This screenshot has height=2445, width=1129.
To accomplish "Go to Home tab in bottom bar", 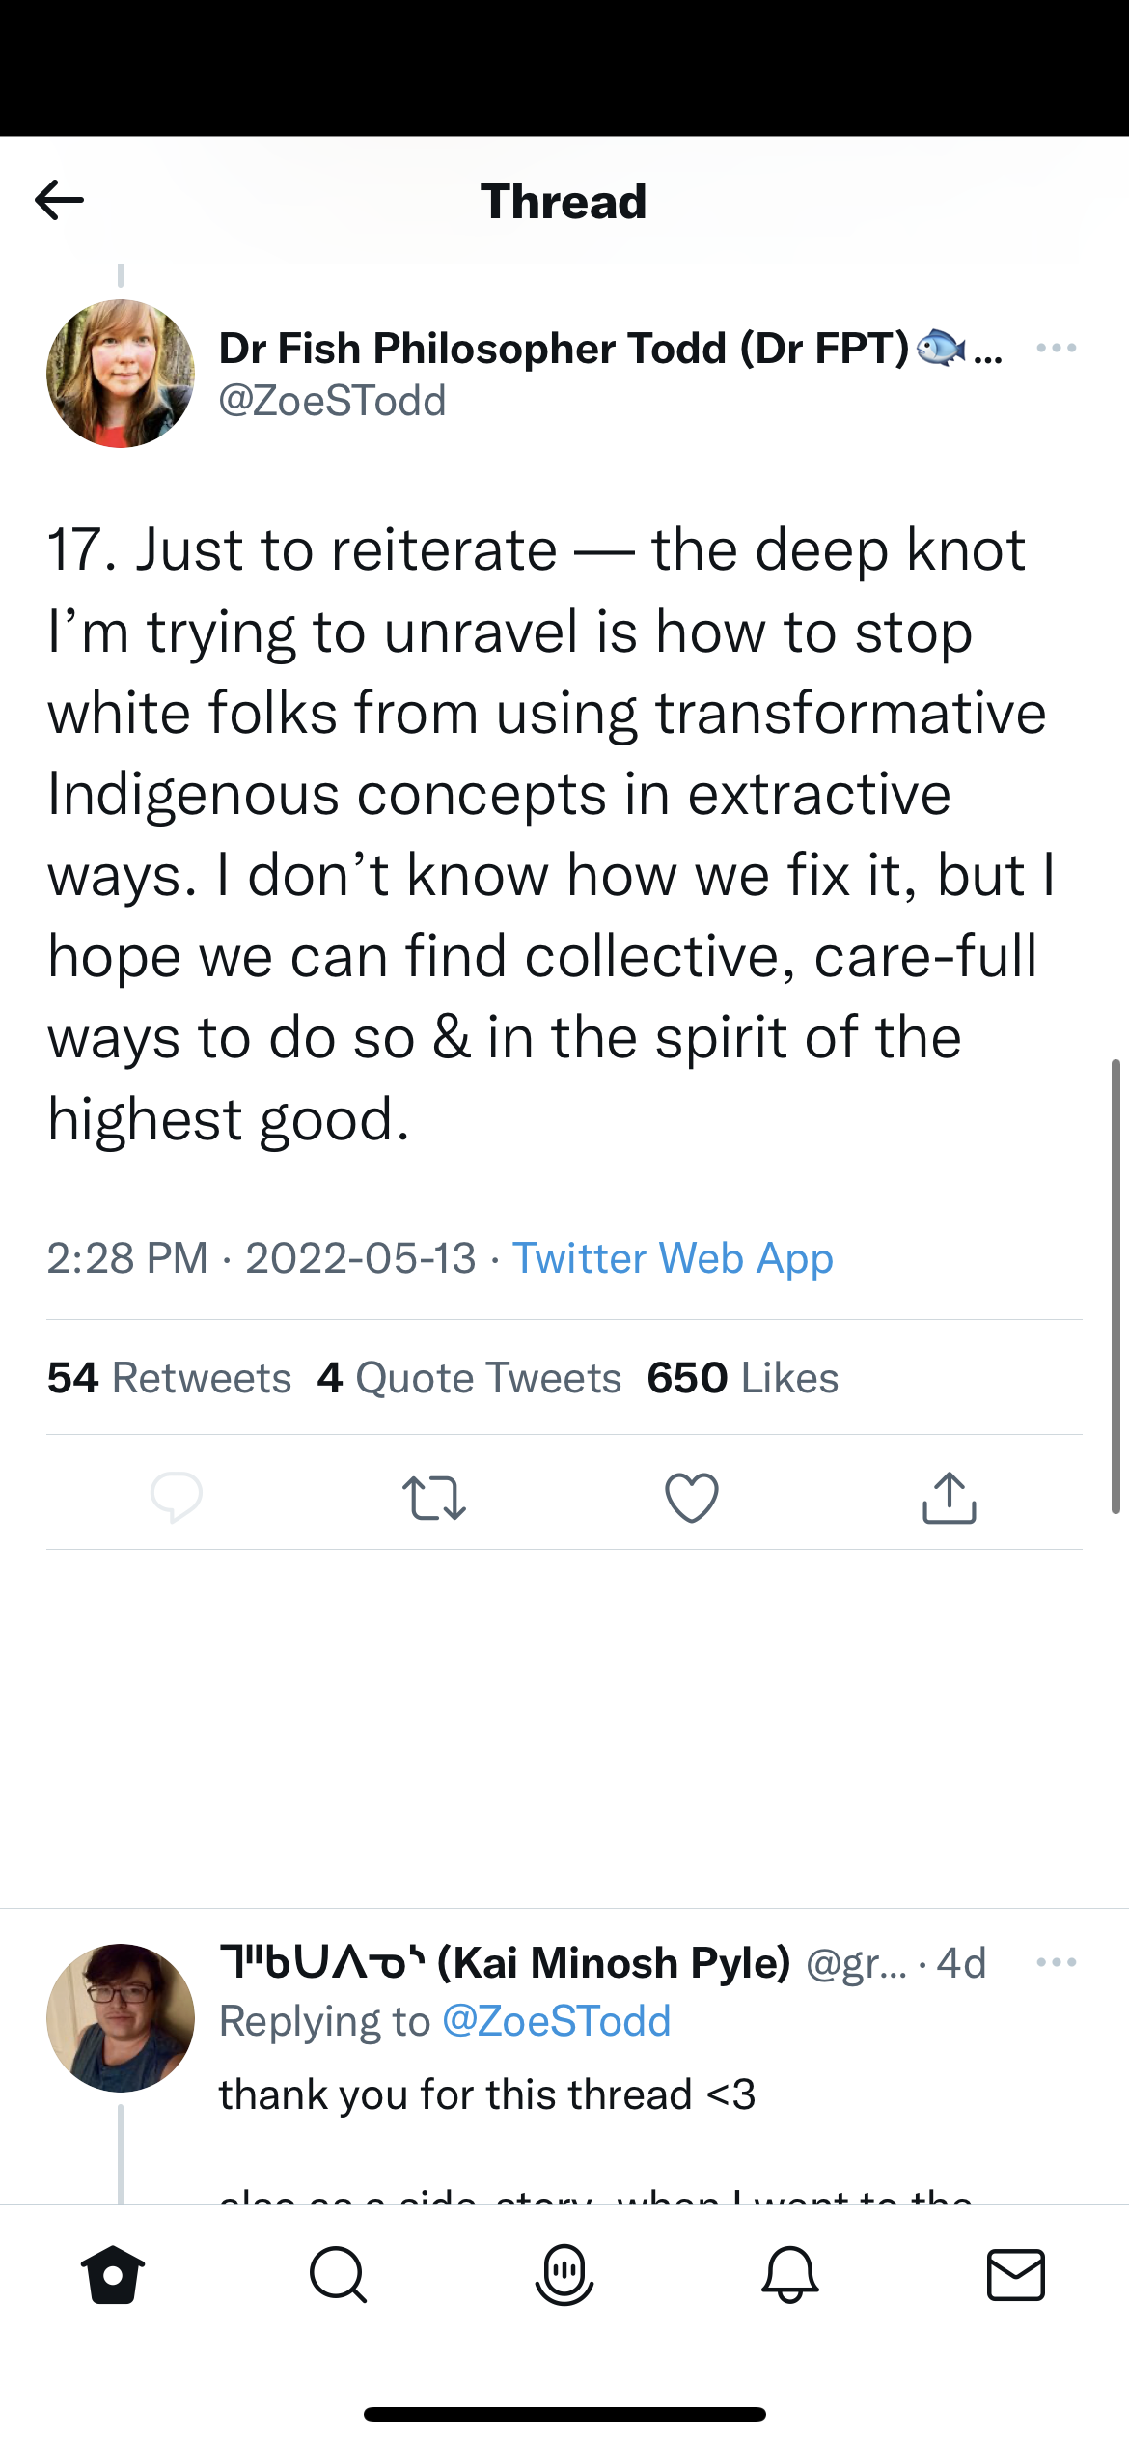I will click(113, 2275).
